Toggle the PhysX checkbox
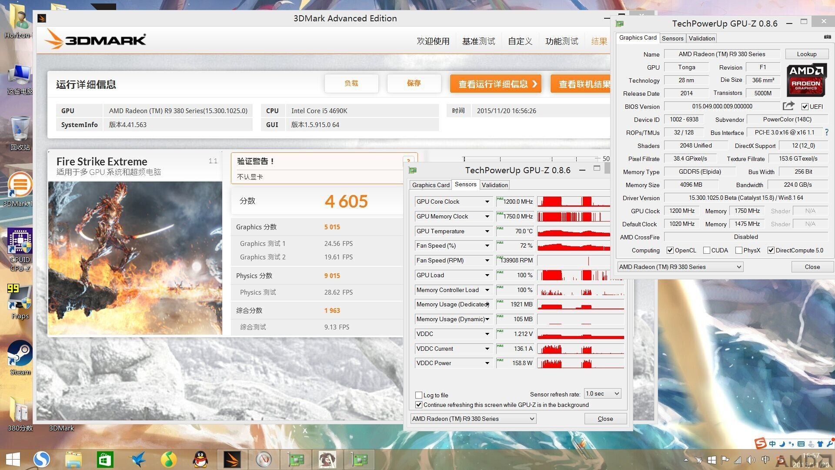Screen dimensions: 835x470 click(x=739, y=250)
